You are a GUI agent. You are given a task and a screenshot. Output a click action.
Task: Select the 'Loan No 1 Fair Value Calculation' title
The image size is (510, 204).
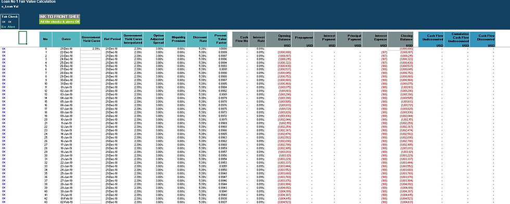(28, 2)
